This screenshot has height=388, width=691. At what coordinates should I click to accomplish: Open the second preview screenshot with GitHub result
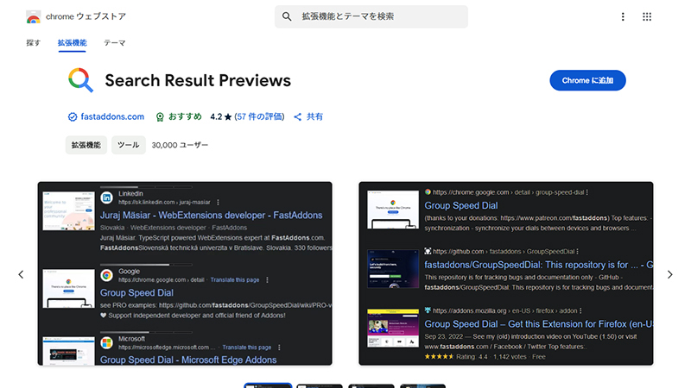(x=506, y=273)
